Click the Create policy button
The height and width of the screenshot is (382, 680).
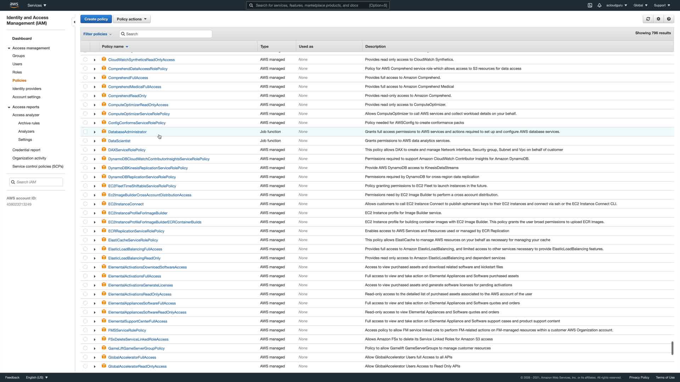pos(96,19)
